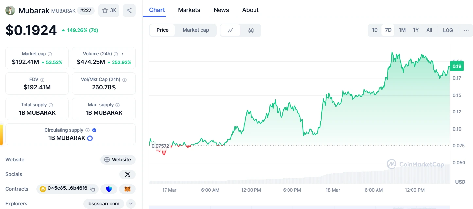Open more chart options ellipsis
This screenshot has height=209, width=473.
pos(466,30)
